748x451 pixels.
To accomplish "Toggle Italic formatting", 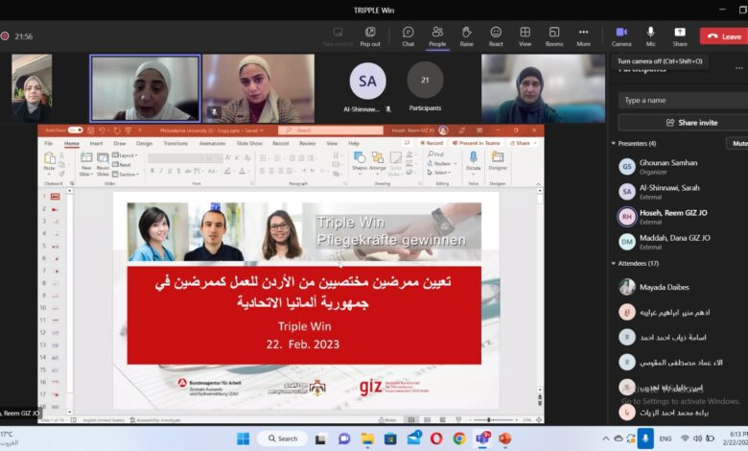I will tap(161, 171).
